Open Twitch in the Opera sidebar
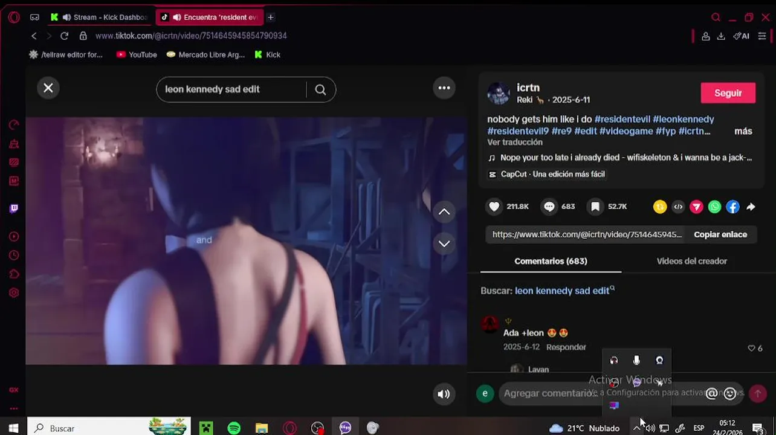The height and width of the screenshot is (435, 776). click(14, 208)
